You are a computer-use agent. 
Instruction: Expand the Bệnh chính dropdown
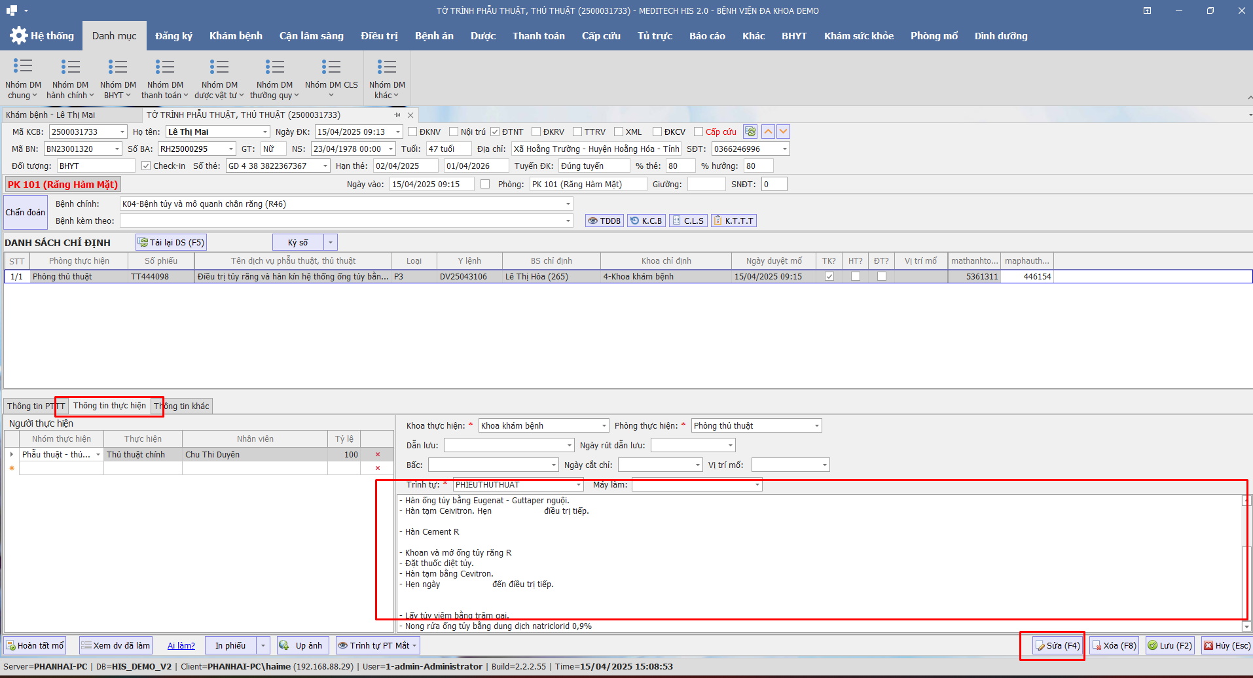click(x=568, y=204)
